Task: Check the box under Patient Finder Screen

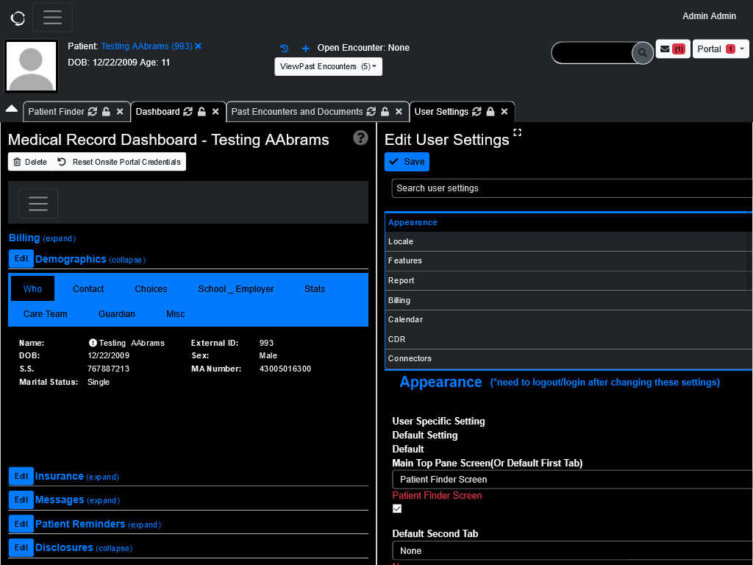Action: 396,508
